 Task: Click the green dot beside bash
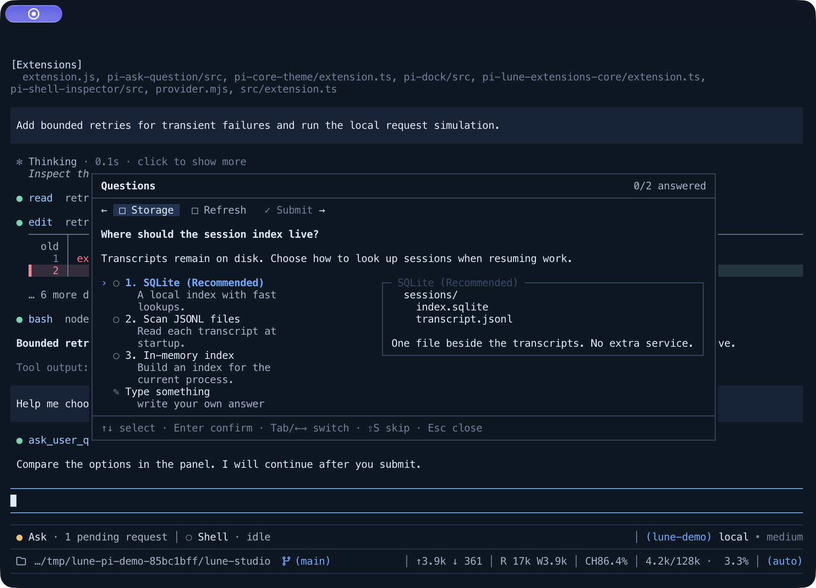point(19,320)
